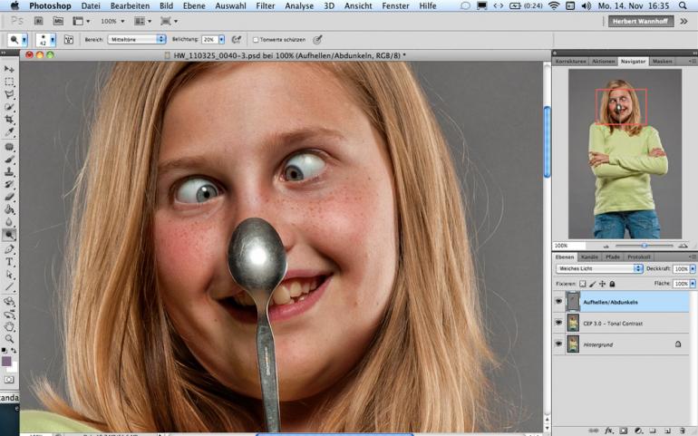Switch to the Korrekturen tab
698x436 pixels.
click(571, 62)
